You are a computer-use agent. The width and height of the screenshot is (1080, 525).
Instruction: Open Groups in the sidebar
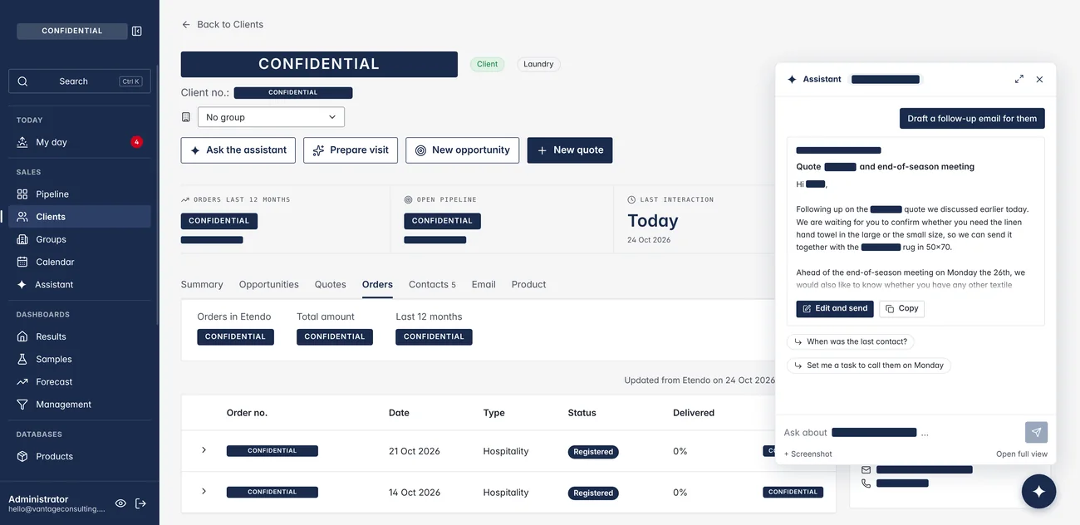pyautogui.click(x=80, y=239)
